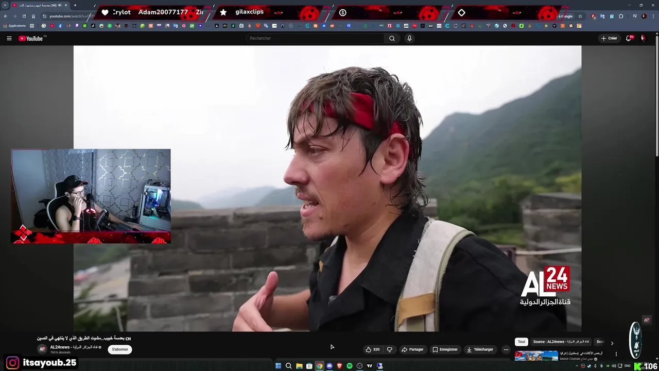Open Discord from the taskbar
This screenshot has width=659, height=371.
pos(329,366)
